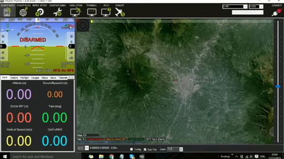Open the Terminal monitor icon
284x159 pixels.
[92, 12]
